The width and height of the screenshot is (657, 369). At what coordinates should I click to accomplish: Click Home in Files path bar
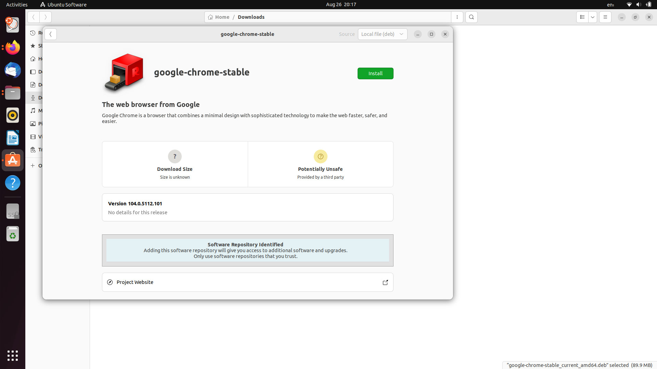[219, 17]
